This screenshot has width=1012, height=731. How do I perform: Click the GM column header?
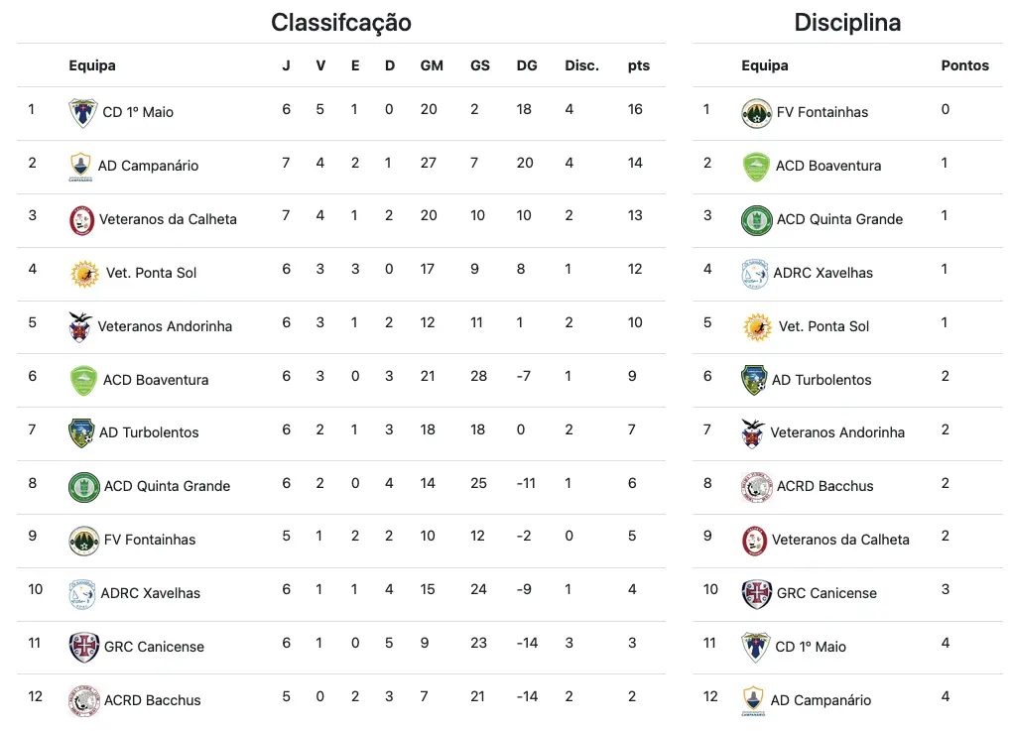[432, 65]
